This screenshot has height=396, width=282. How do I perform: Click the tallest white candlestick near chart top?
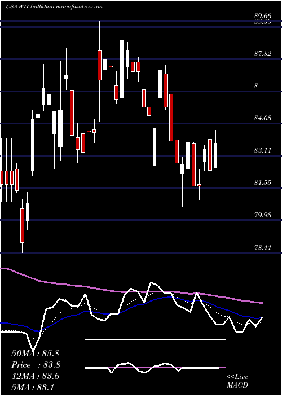122,69
